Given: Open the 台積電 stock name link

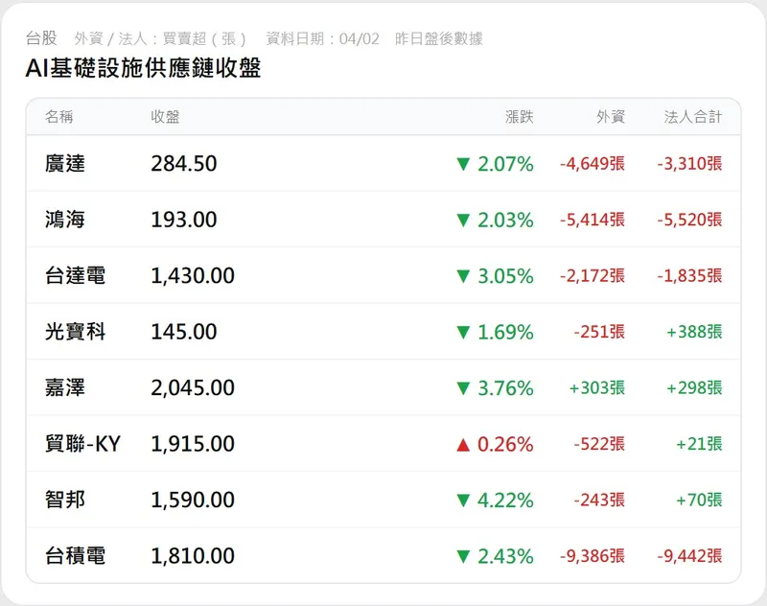Looking at the screenshot, I should pos(75,556).
